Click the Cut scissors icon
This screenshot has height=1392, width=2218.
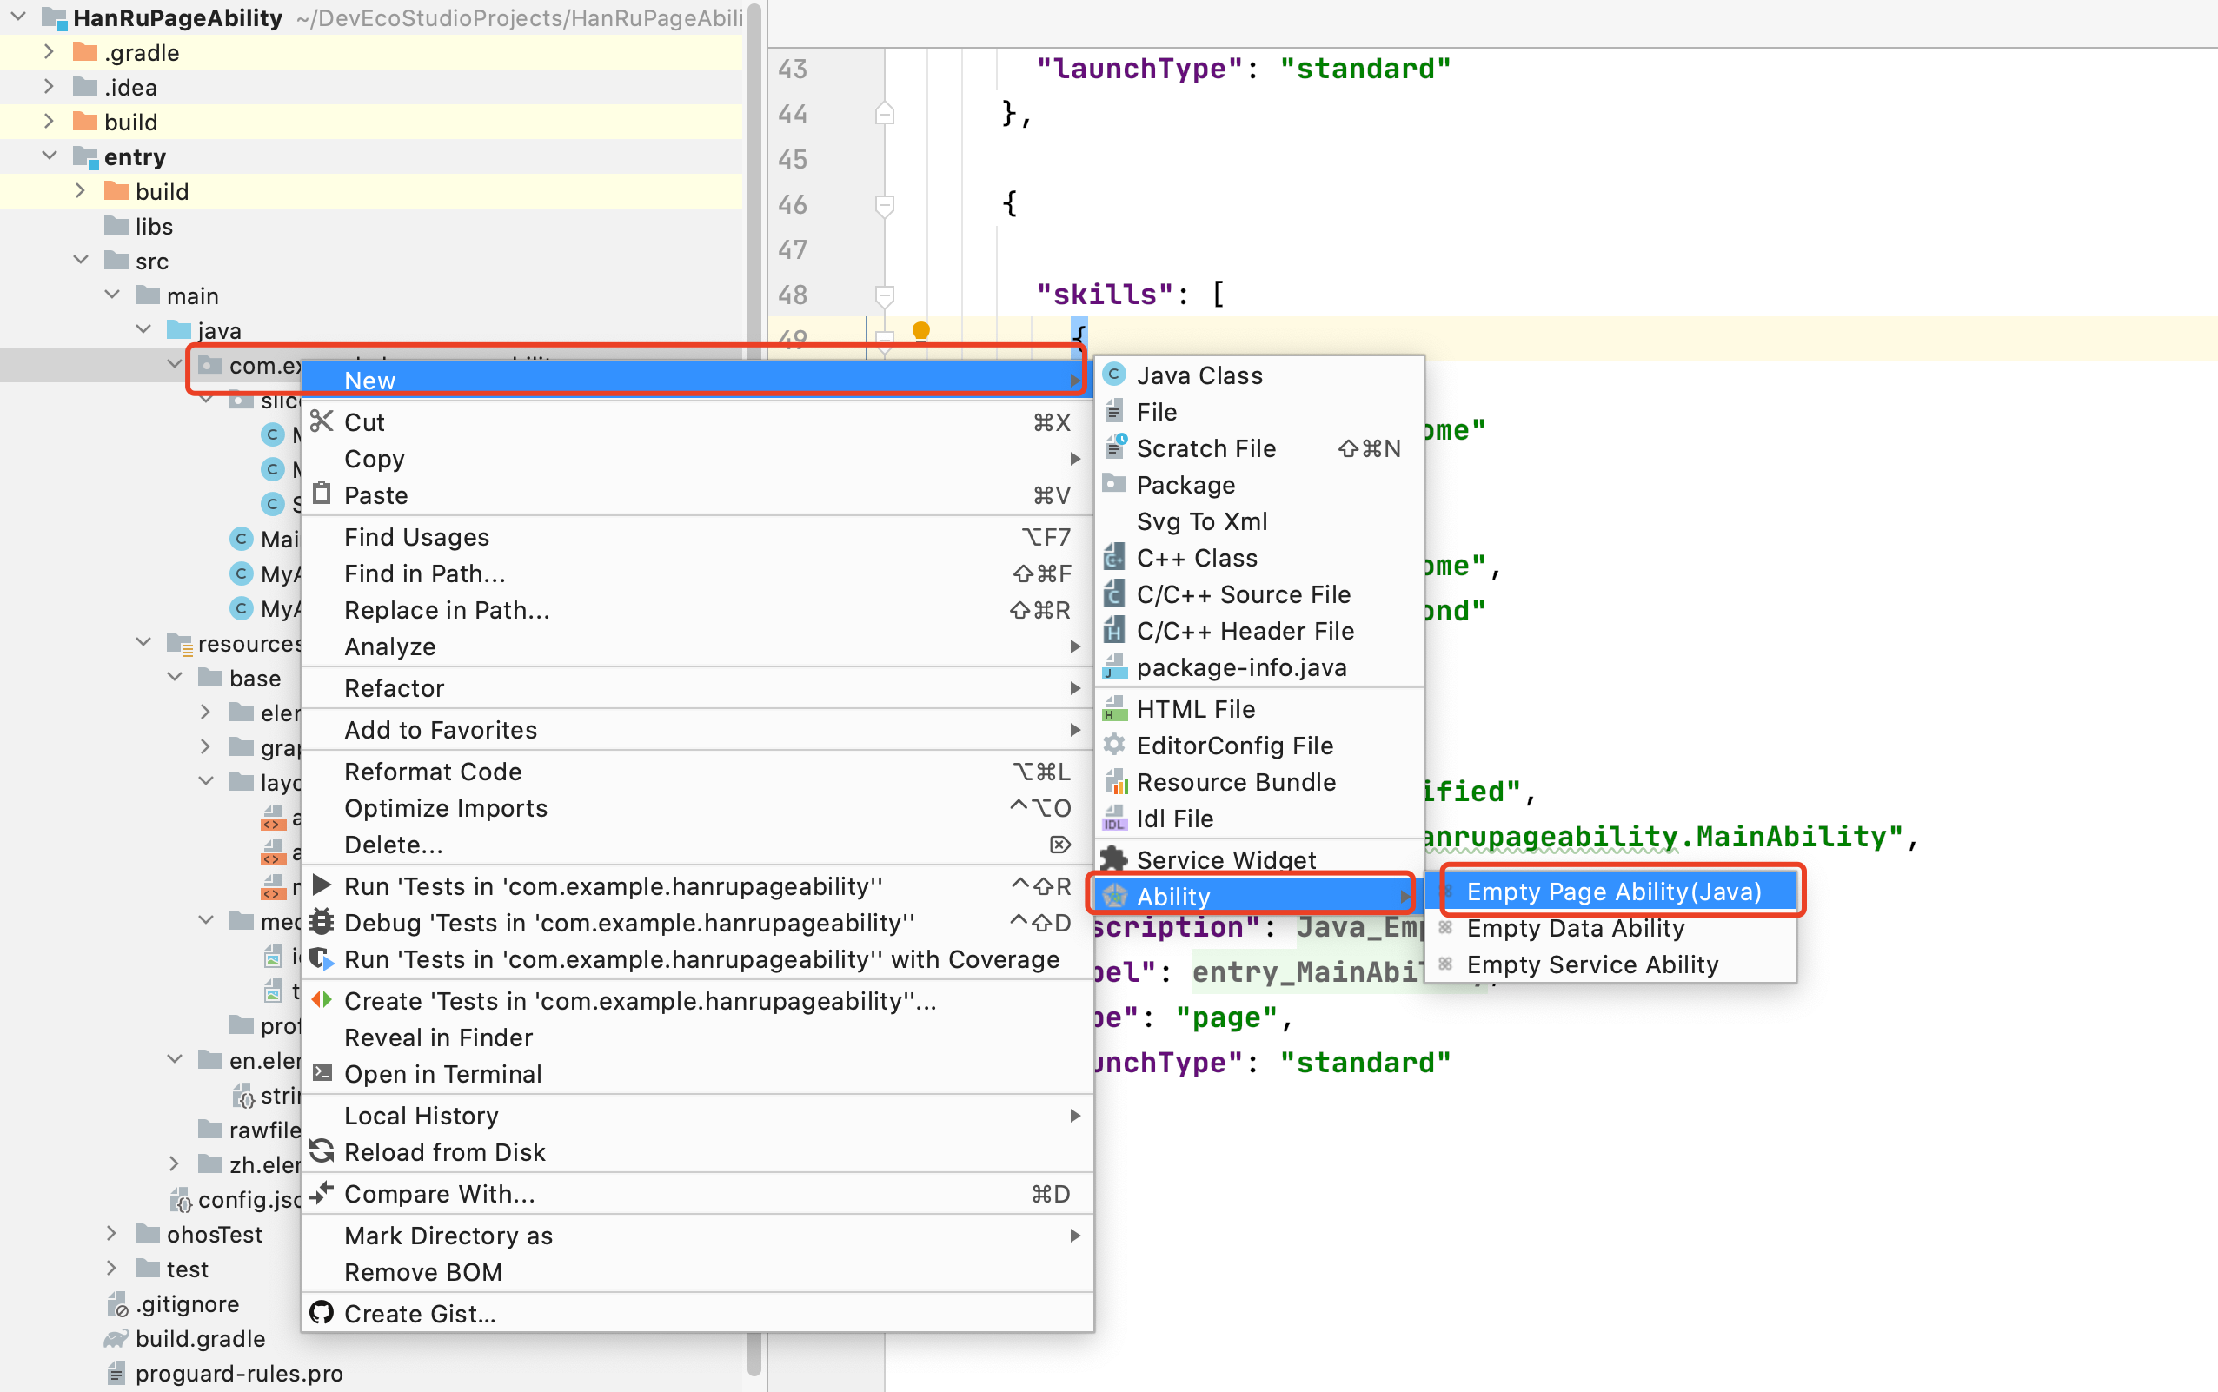pos(322,421)
